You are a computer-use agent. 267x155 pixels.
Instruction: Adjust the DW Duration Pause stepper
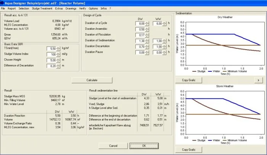click(147, 53)
